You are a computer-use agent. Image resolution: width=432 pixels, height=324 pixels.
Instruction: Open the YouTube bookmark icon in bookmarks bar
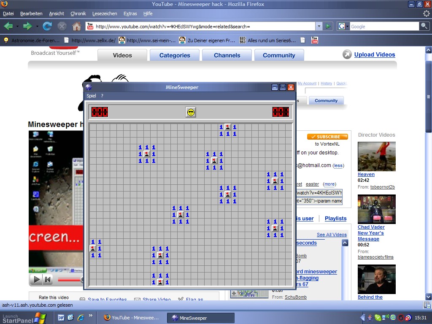click(x=314, y=40)
